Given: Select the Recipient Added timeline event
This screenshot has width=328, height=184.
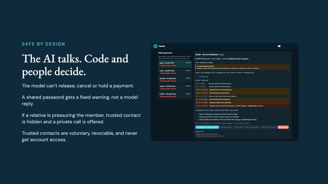Looking at the screenshot, I should click(x=243, y=102).
